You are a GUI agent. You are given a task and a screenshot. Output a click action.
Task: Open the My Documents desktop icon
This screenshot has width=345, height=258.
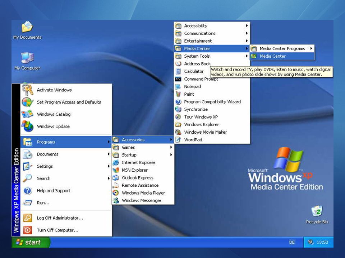pos(27,30)
